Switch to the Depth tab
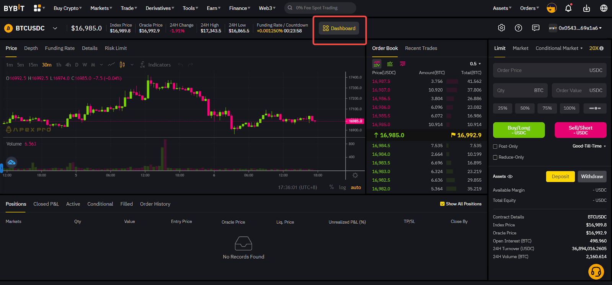 pos(31,48)
